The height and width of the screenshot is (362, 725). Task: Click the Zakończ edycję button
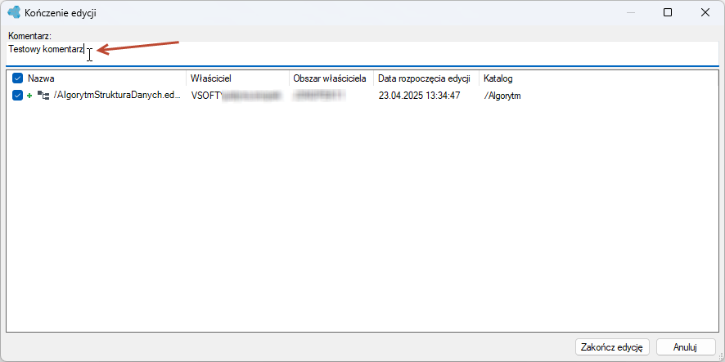[x=612, y=346]
